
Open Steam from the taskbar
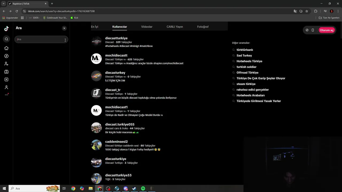[134, 189]
